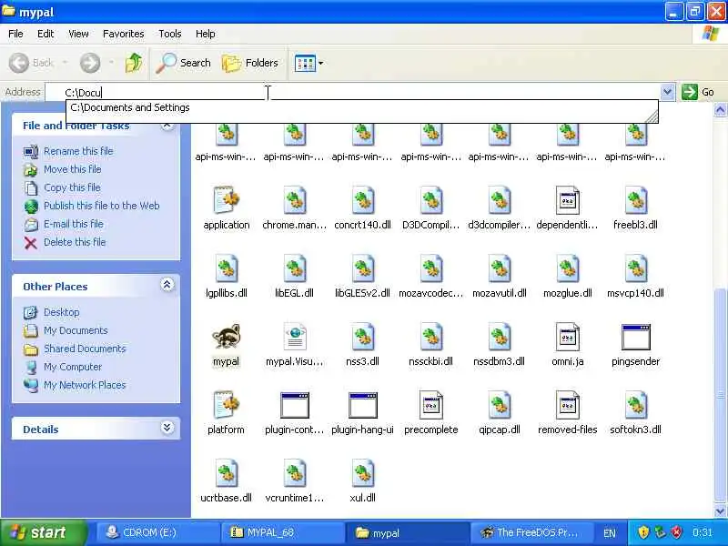Select the ucrtbase.dll file icon
The height and width of the screenshot is (546, 728).
pyautogui.click(x=226, y=473)
